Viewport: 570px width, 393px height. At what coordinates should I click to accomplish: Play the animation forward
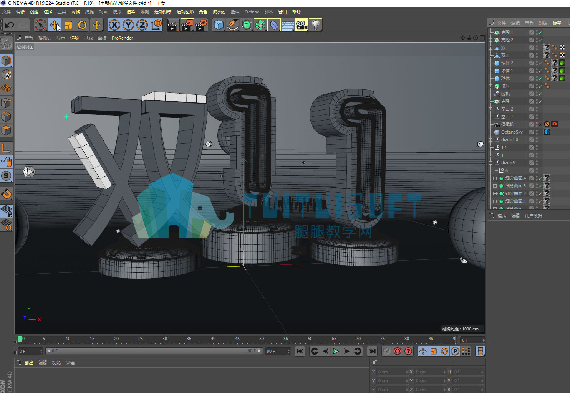pos(336,351)
